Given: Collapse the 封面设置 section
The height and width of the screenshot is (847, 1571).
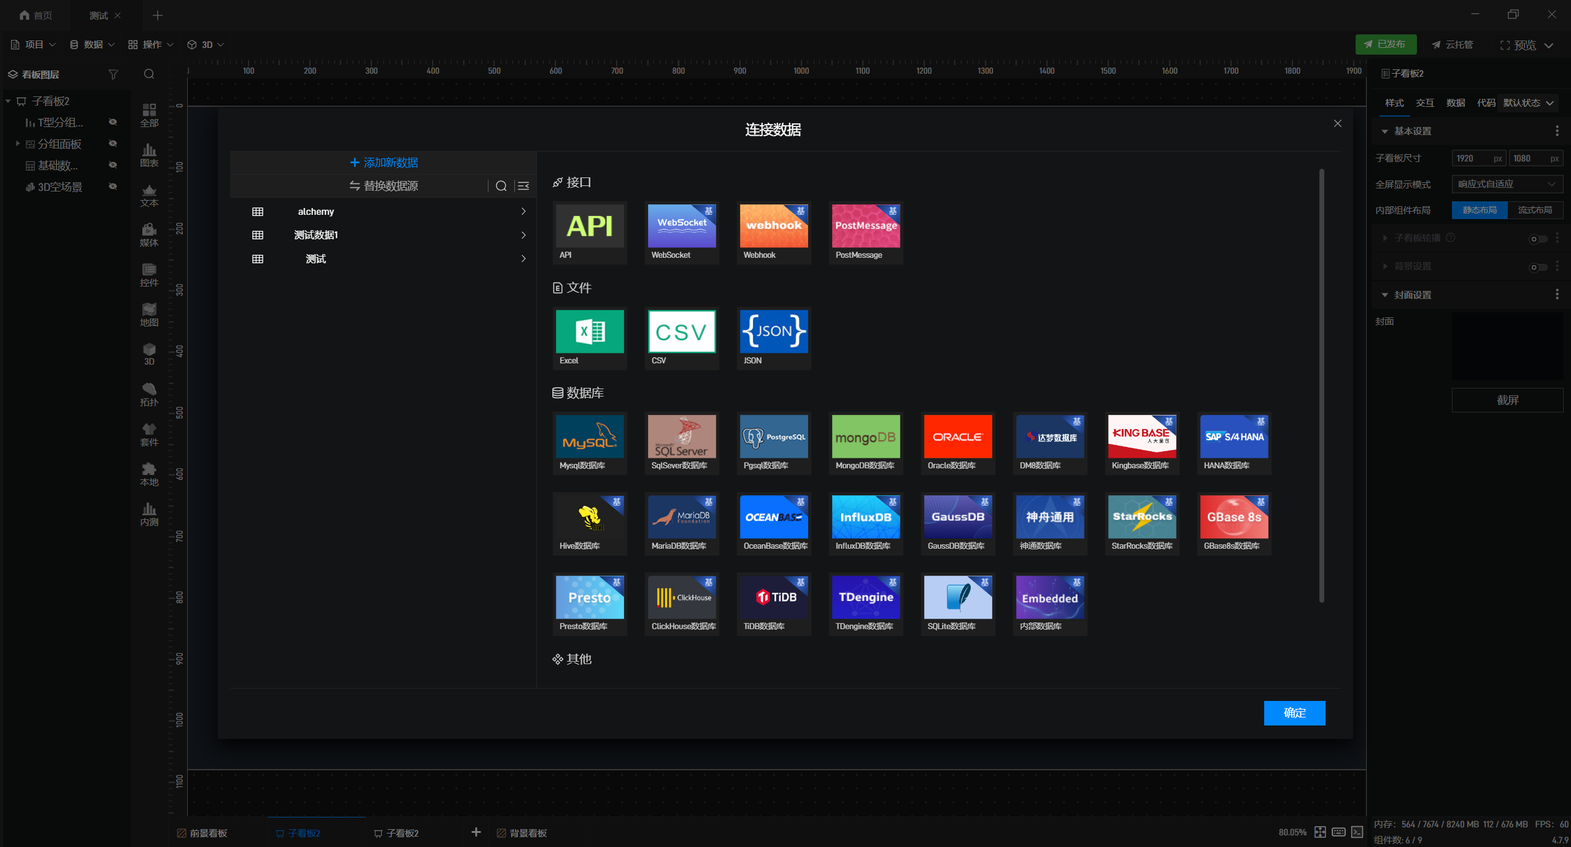Looking at the screenshot, I should click(x=1384, y=295).
